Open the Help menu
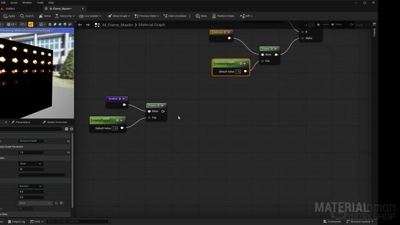The height and width of the screenshot is (225, 400). point(51,3)
